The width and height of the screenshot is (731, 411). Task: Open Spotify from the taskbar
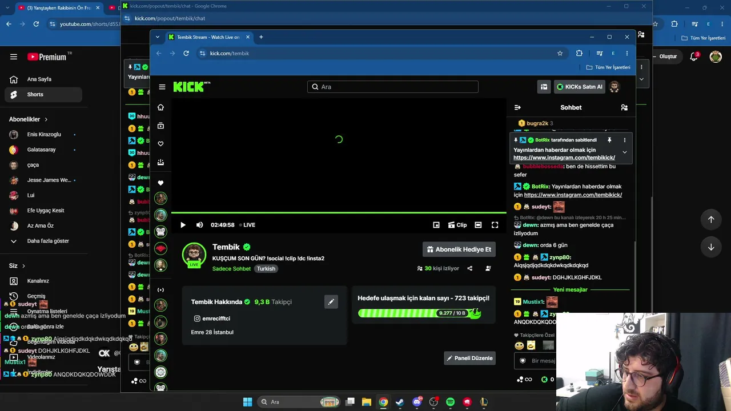[450, 402]
